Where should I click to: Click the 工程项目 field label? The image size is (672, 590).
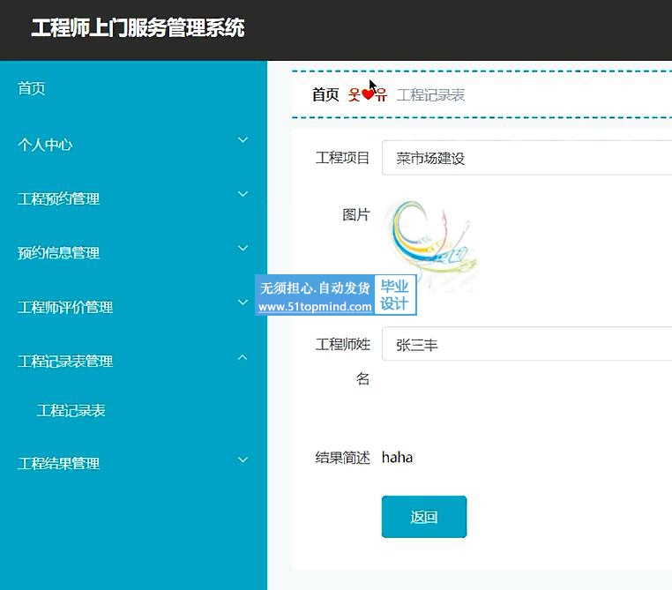coord(342,158)
